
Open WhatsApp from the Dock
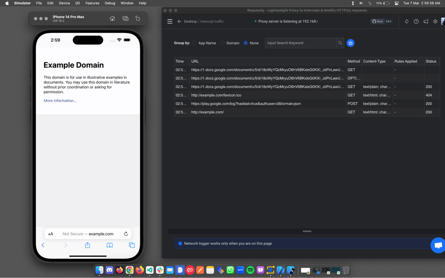pyautogui.click(x=230, y=270)
